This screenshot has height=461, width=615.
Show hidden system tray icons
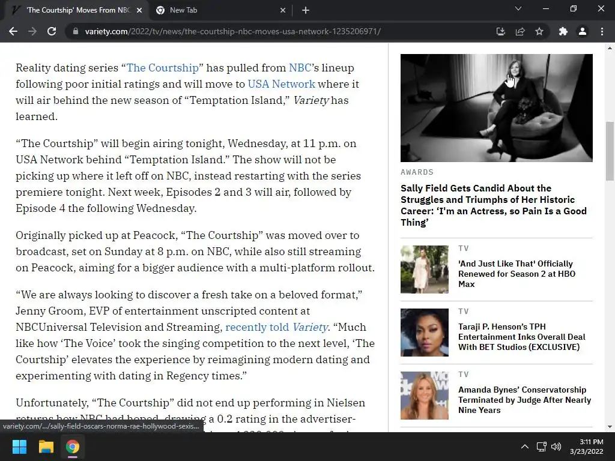coord(524,447)
